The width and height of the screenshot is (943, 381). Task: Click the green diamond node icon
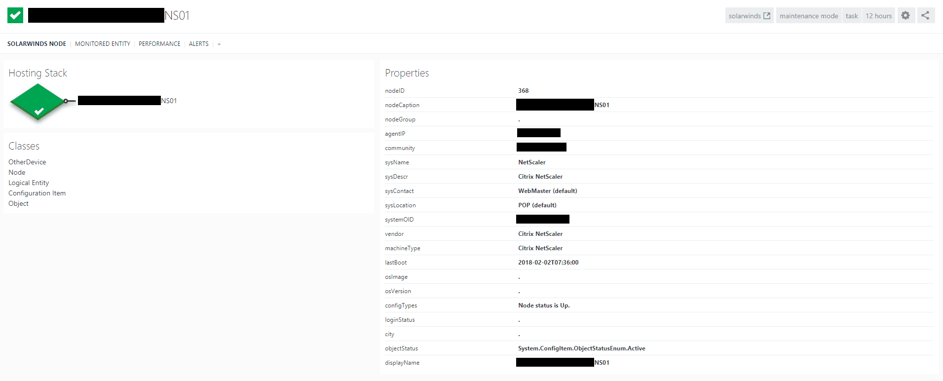tap(38, 102)
